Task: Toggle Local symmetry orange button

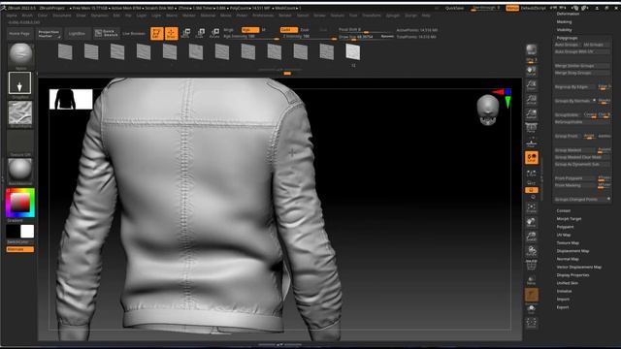Action: pos(531,158)
